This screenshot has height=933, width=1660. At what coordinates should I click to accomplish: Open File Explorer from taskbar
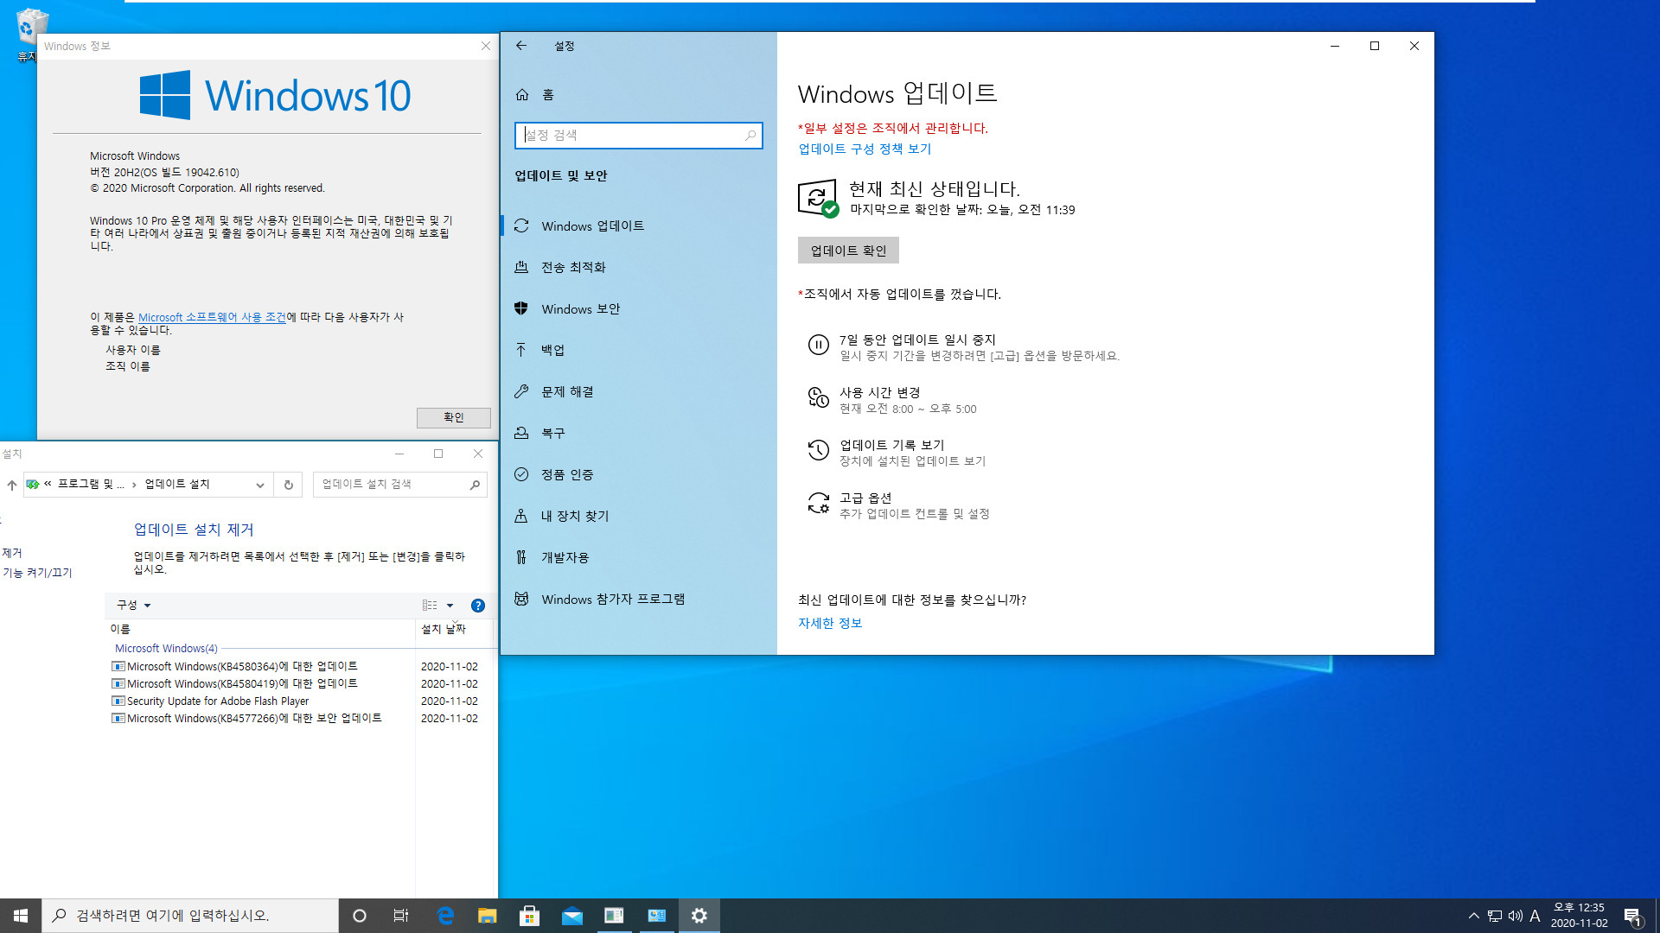(x=488, y=916)
